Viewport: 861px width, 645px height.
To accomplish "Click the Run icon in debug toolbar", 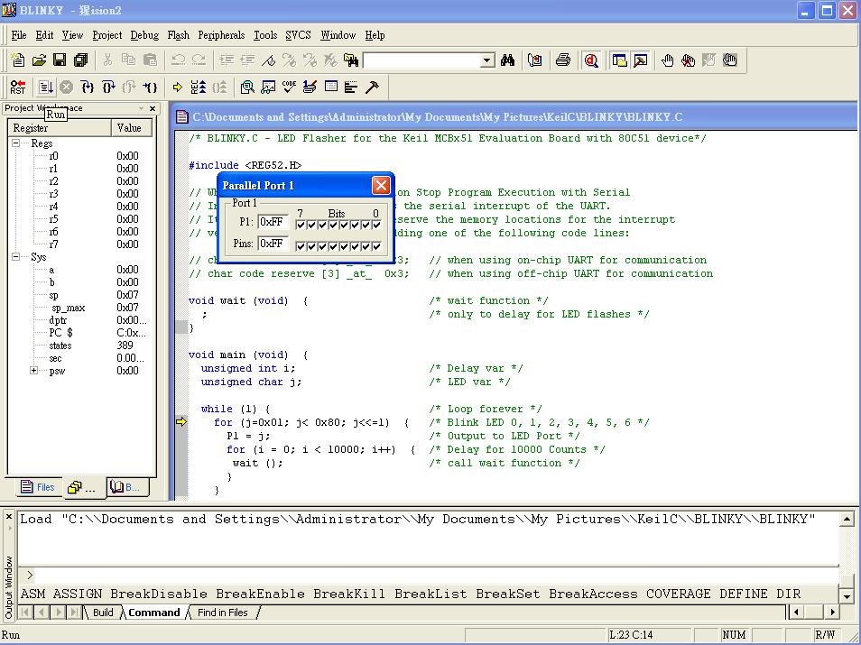I will 45,88.
